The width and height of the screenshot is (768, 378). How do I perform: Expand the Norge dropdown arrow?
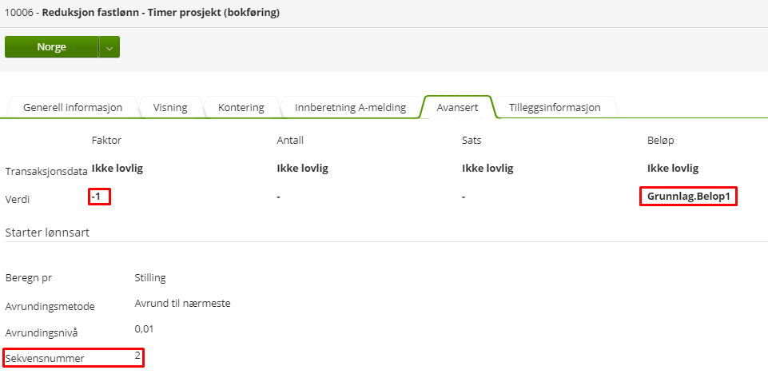point(109,47)
